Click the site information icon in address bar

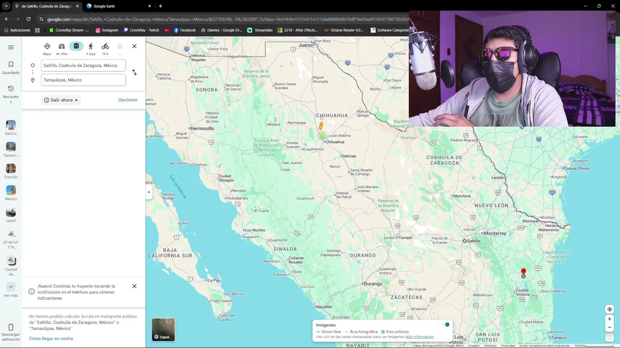point(42,19)
